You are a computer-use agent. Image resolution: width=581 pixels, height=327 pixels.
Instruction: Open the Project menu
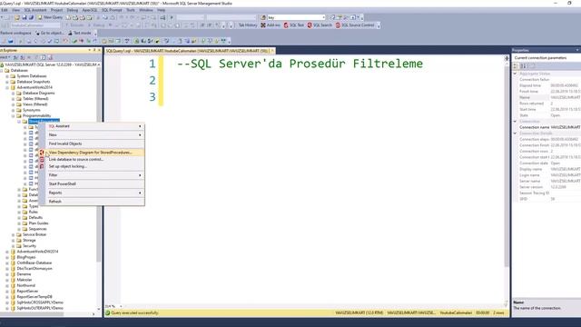coord(56,10)
